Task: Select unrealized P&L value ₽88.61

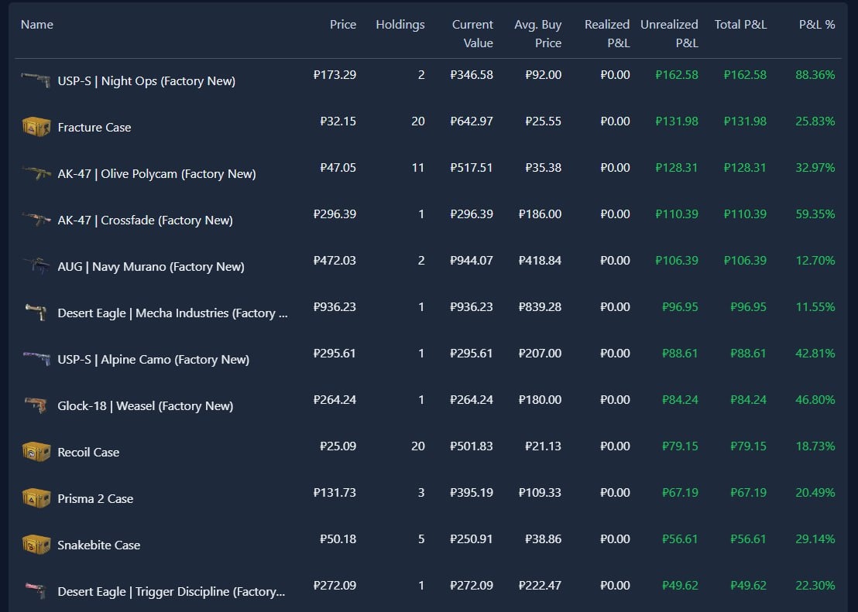Action: [680, 354]
